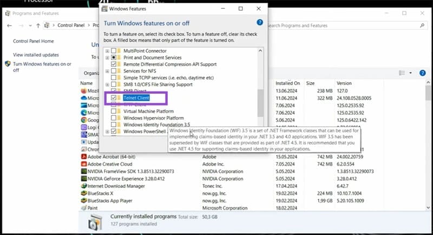This screenshot has width=433, height=235.
Task: Uncheck the Telnet Client checkbox
Action: [x=113, y=97]
